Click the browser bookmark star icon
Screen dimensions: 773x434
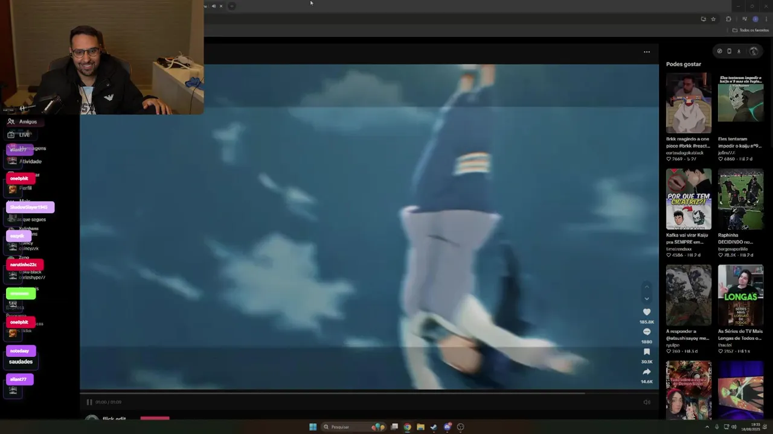[713, 19]
